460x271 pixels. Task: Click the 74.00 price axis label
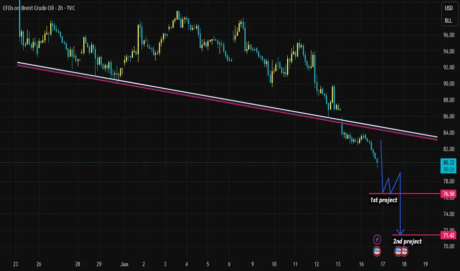(x=449, y=214)
